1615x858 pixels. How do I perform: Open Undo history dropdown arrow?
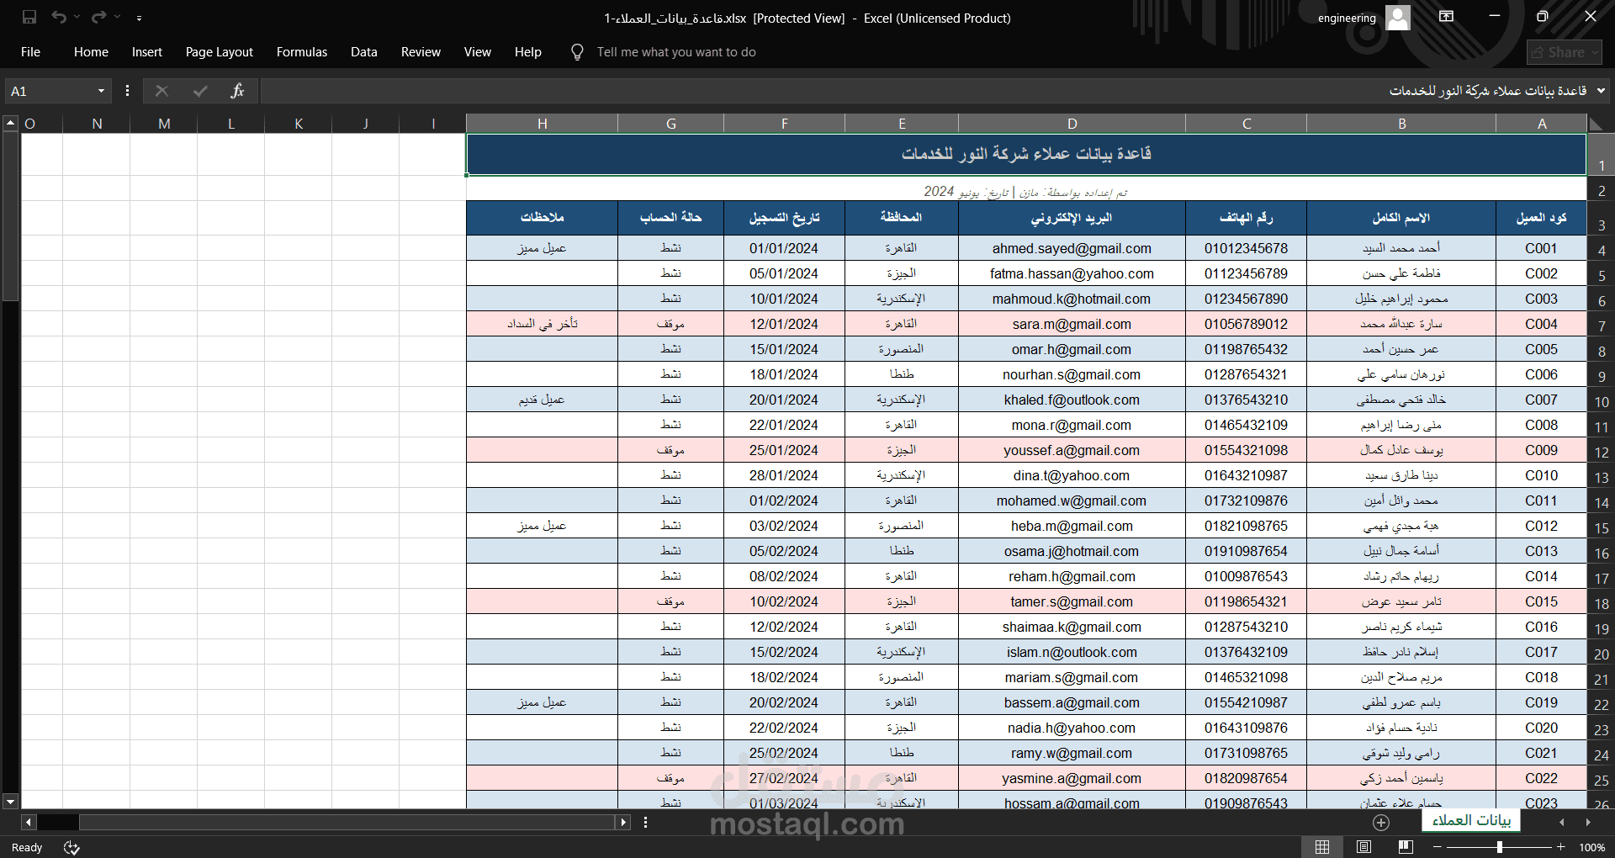[x=77, y=17]
